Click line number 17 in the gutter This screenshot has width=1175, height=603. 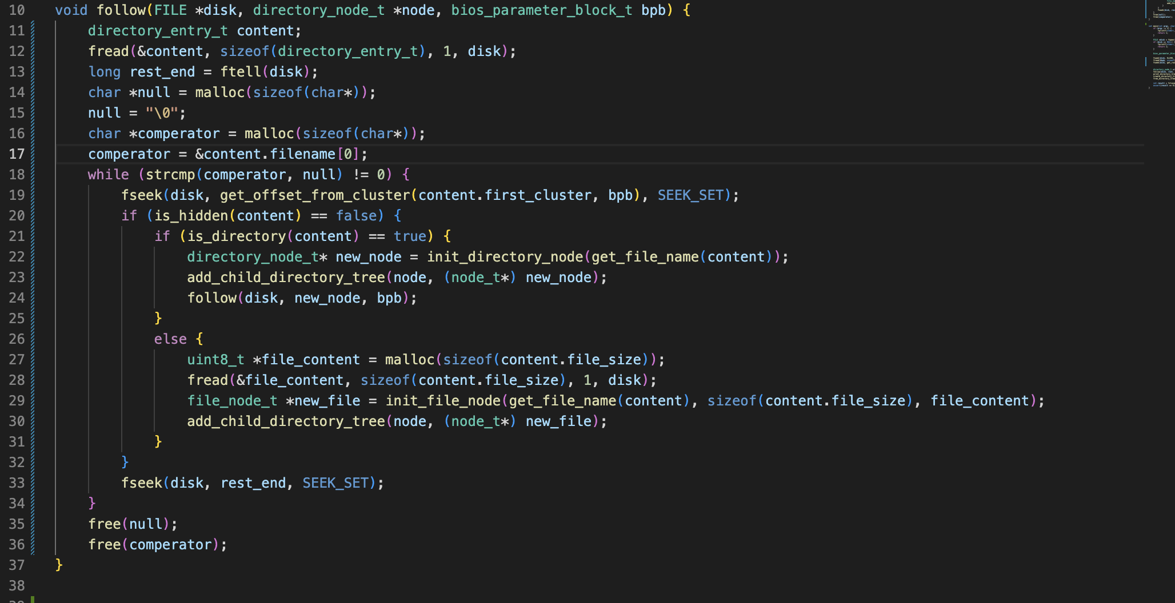17,154
